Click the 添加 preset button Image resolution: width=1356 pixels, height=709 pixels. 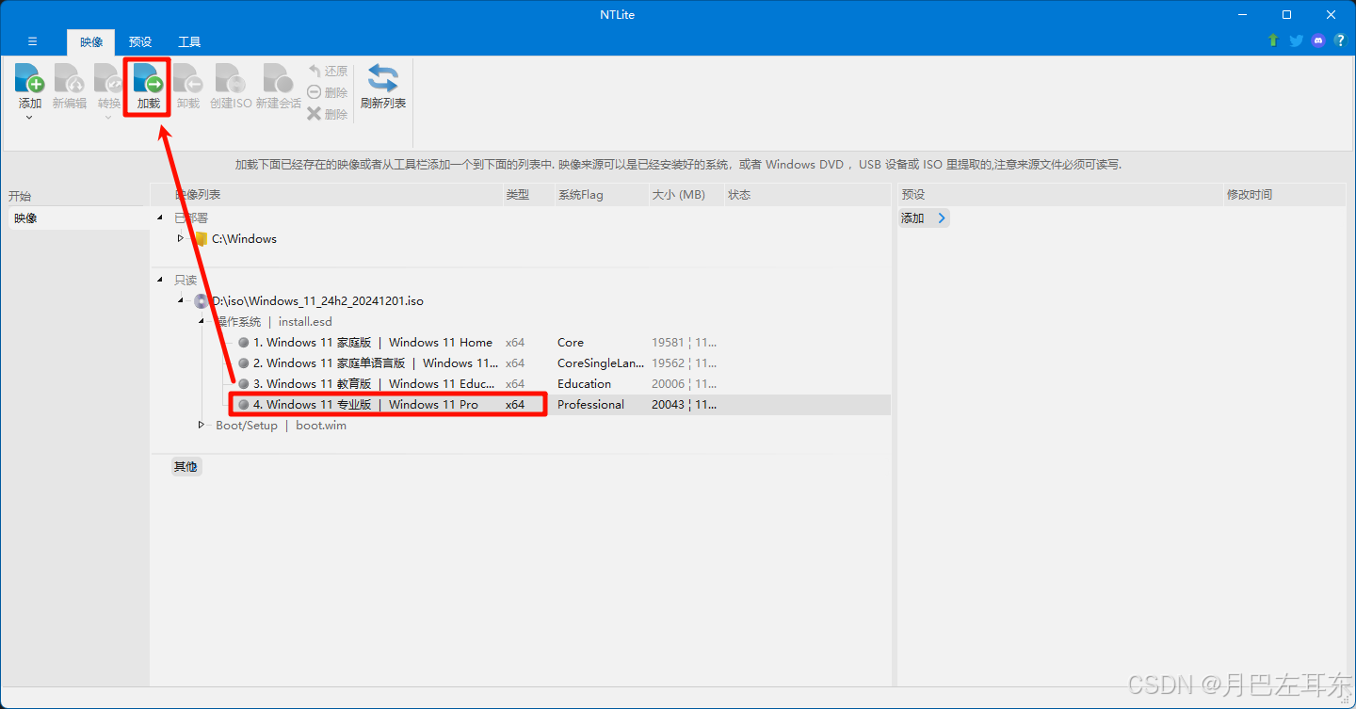coord(924,218)
